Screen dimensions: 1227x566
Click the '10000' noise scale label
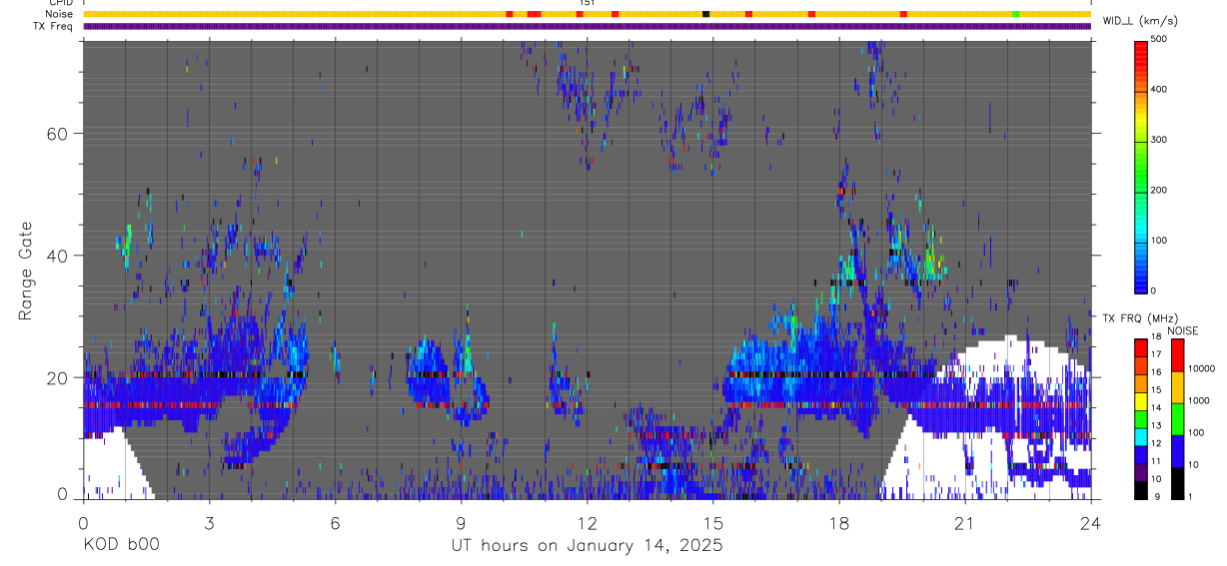tap(1201, 368)
